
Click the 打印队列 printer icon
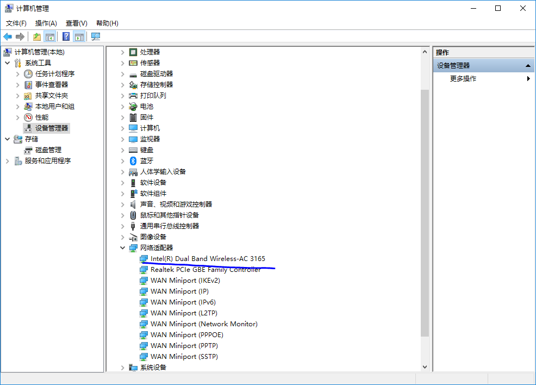tap(133, 96)
